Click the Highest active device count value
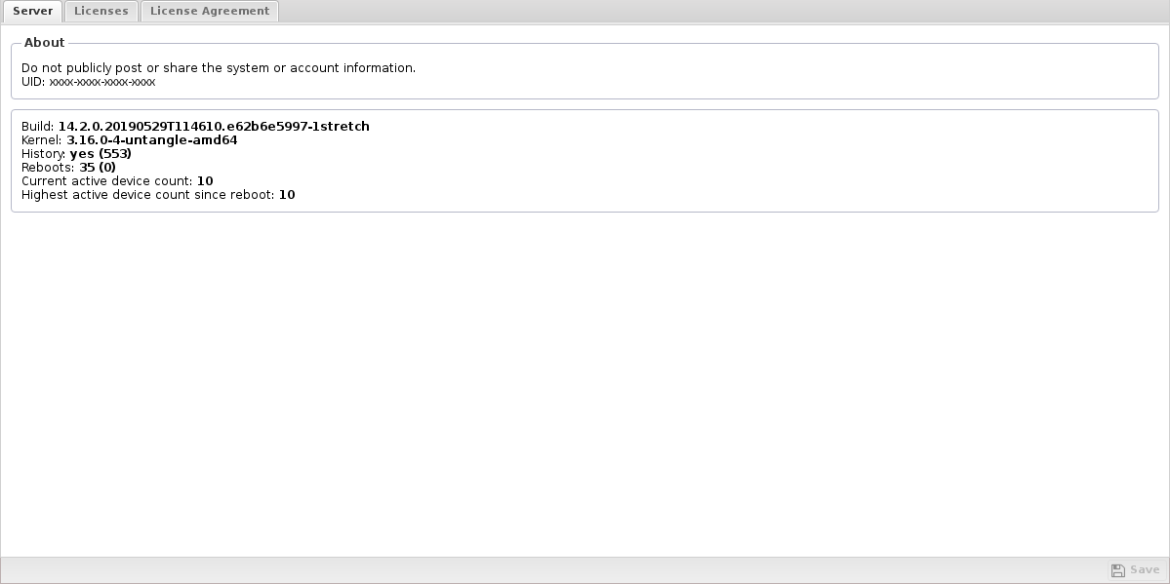Image resolution: width=1170 pixels, height=584 pixels. coord(287,195)
